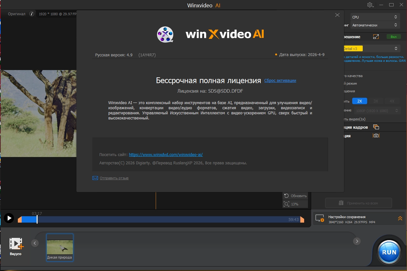Click the 13% zoom magnifier button
The image size is (407, 271).
[295, 204]
